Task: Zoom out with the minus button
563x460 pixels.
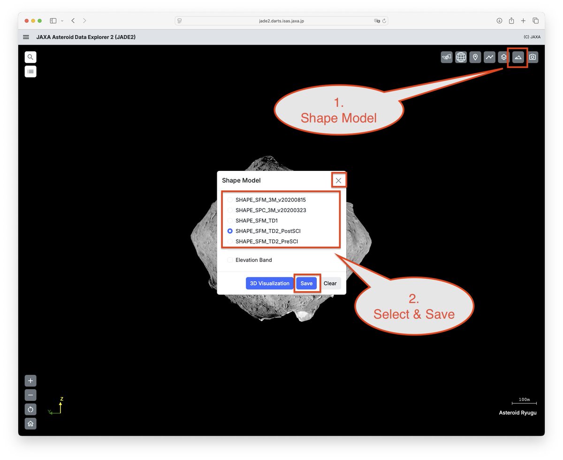Action: pos(30,395)
